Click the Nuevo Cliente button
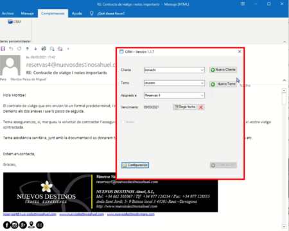Image resolution: width=289 pixels, height=231 pixels. [223, 70]
